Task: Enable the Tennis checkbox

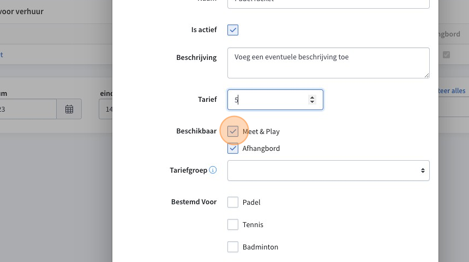Action: tap(233, 224)
